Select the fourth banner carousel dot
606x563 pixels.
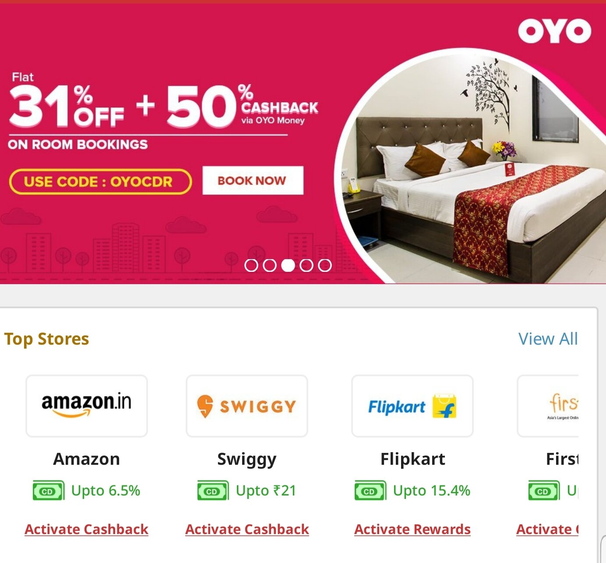coord(306,265)
